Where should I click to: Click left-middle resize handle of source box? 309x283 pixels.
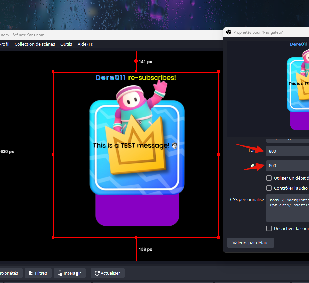click(53, 155)
